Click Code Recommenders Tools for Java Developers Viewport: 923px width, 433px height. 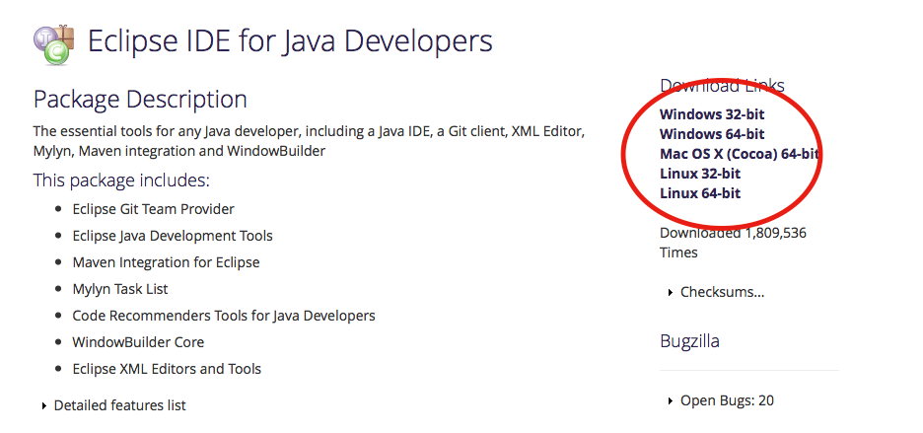coord(224,317)
